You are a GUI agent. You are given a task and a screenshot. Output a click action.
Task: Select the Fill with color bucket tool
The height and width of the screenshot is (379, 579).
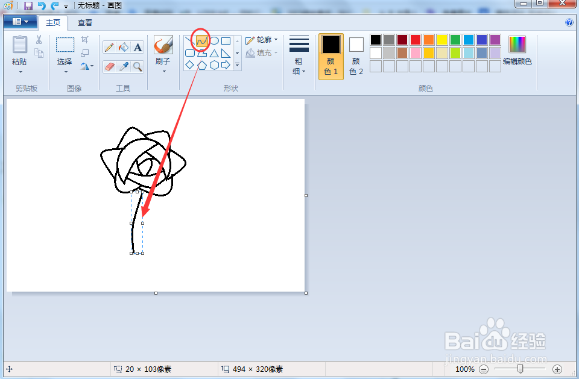tap(123, 46)
